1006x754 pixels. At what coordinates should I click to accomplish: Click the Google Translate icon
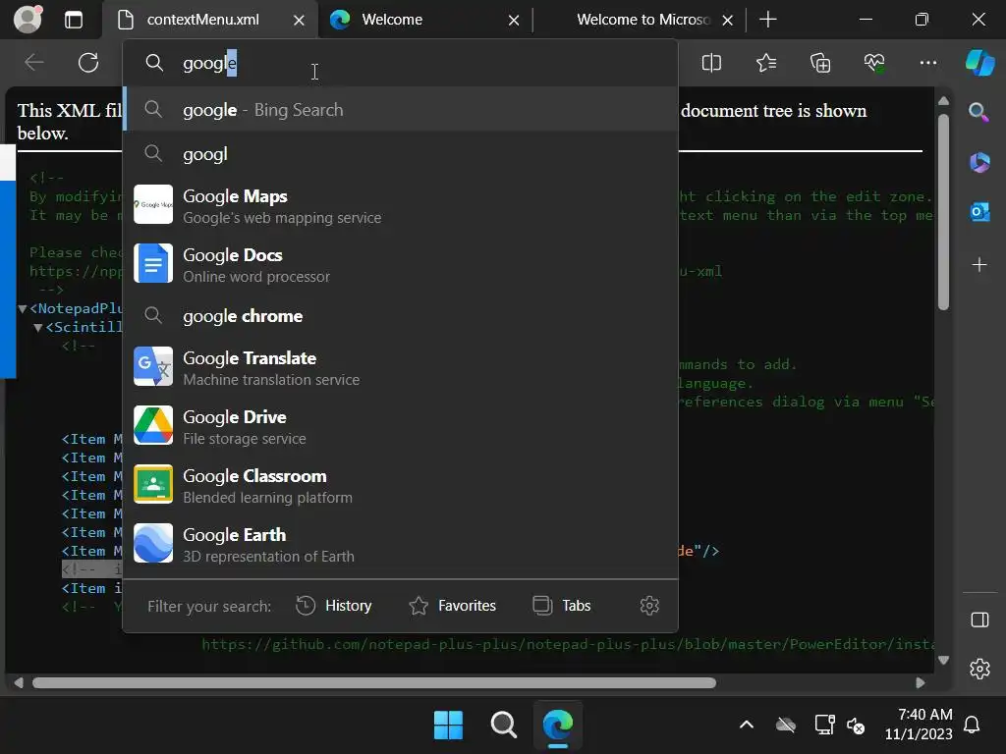153,367
